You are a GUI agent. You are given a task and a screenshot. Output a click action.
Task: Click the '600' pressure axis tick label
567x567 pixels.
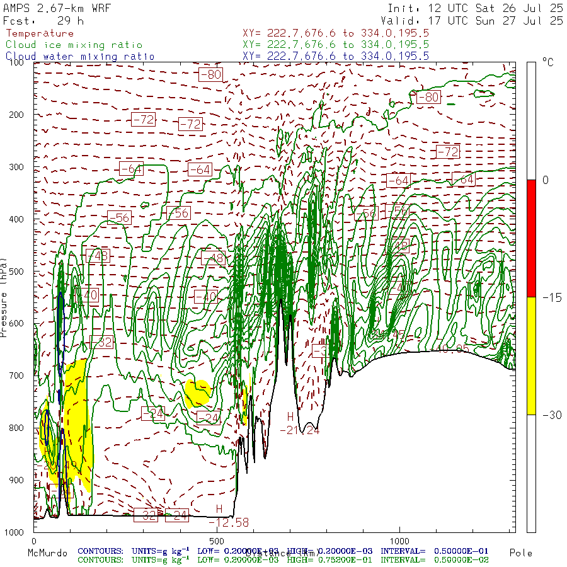pos(16,323)
